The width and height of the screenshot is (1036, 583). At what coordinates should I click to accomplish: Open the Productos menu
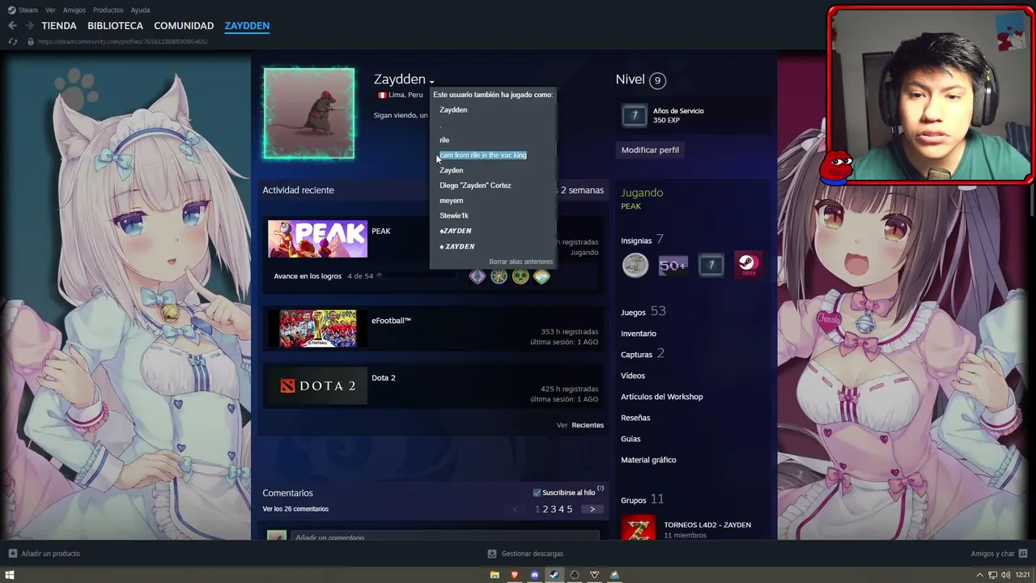(x=108, y=10)
